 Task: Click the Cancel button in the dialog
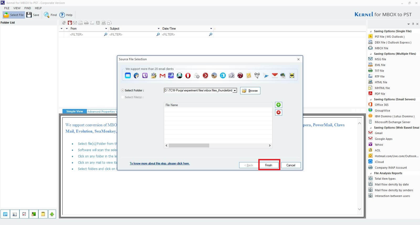point(291,165)
